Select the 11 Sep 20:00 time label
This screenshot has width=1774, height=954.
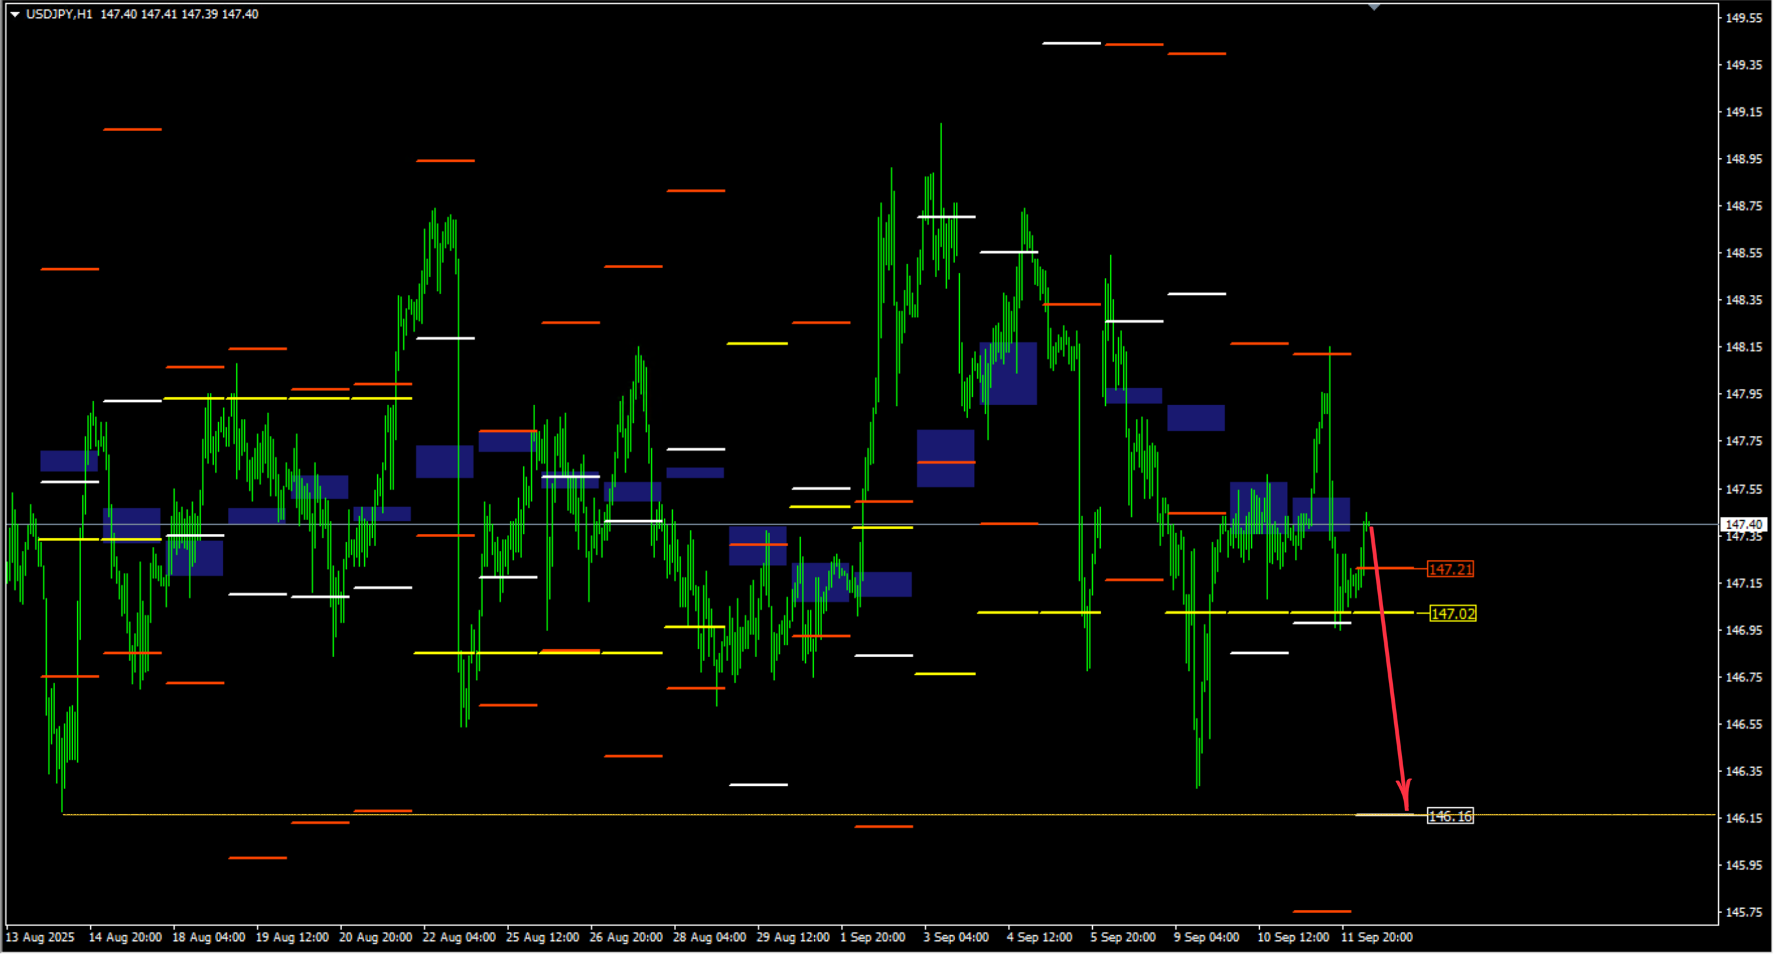[x=1377, y=938]
